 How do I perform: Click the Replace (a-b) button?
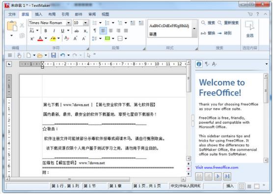208,33
